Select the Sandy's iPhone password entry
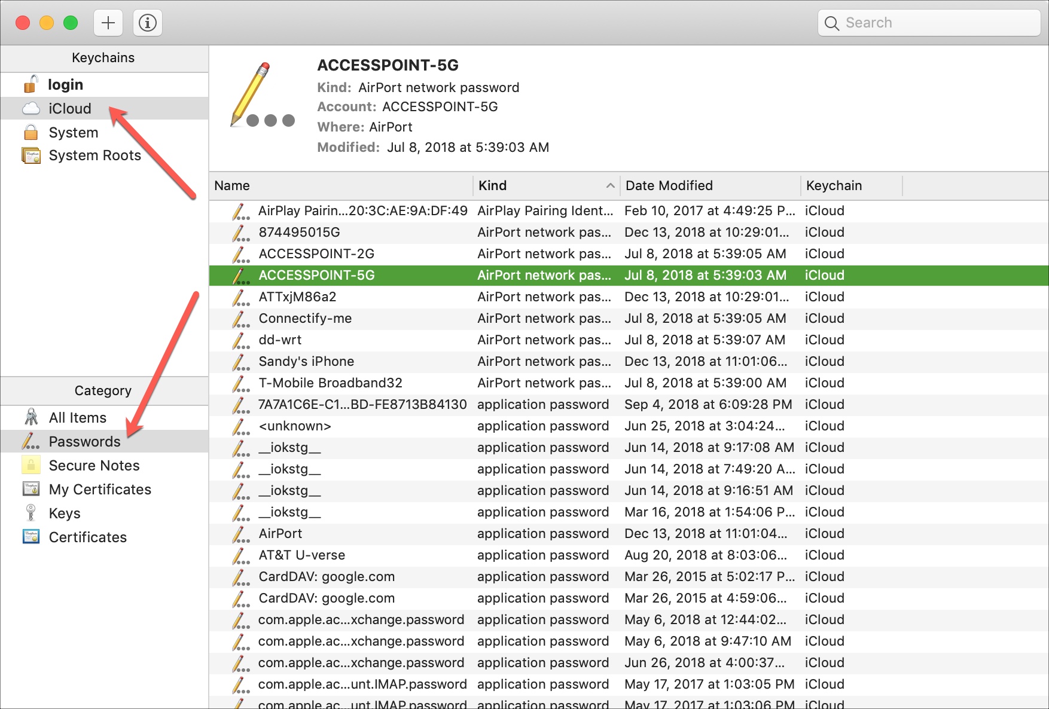The image size is (1049, 709). (306, 362)
